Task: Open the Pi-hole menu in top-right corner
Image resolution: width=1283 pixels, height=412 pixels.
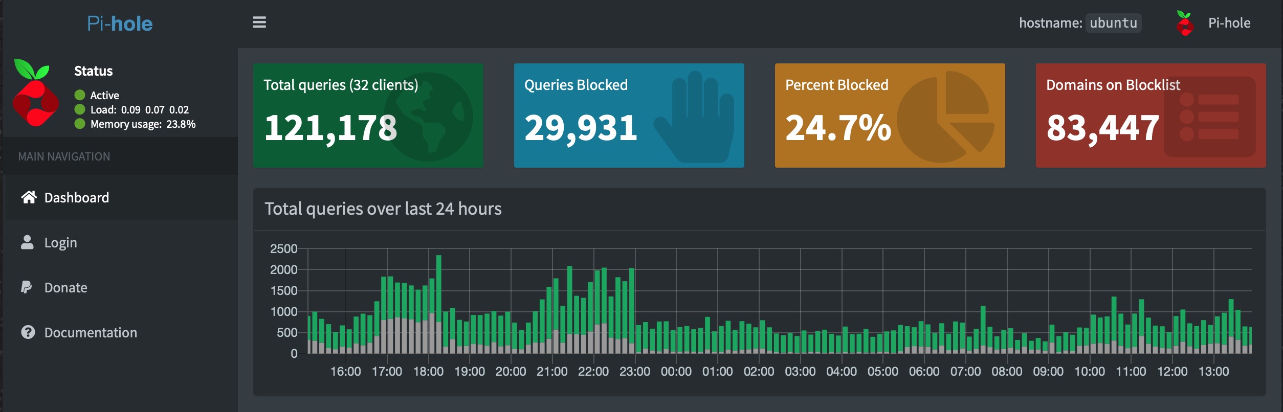Action: pyautogui.click(x=1229, y=23)
